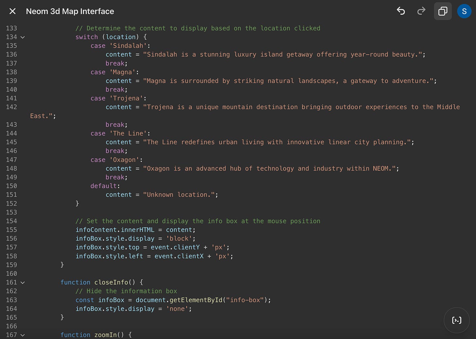This screenshot has height=339, width=476.
Task: Click event.clientY on line 157
Action: [x=175, y=247]
